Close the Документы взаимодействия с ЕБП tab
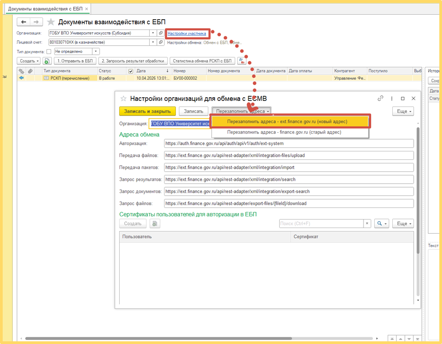Viewport: 442px width, 344px height. [87, 9]
